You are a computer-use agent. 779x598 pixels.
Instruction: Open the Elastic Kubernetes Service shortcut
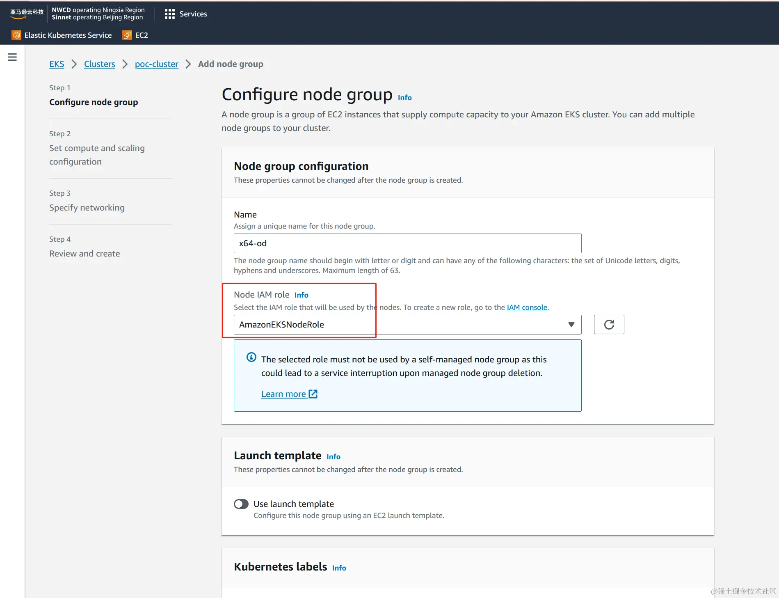pyautogui.click(x=62, y=35)
